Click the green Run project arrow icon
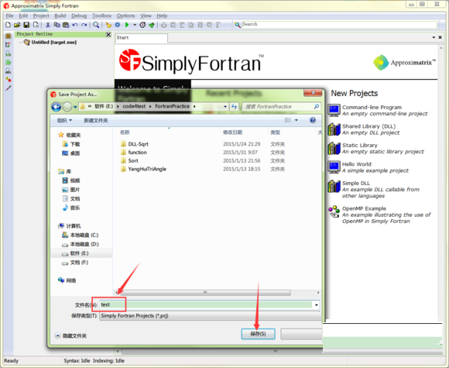Screen dimensions: 449x368 coord(127,25)
